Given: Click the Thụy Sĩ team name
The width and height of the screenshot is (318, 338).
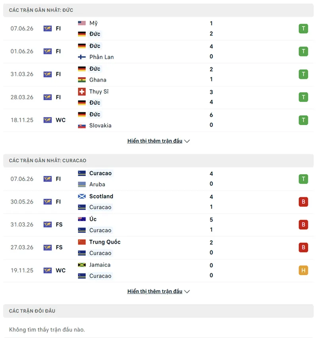Looking at the screenshot, I should click(99, 91).
